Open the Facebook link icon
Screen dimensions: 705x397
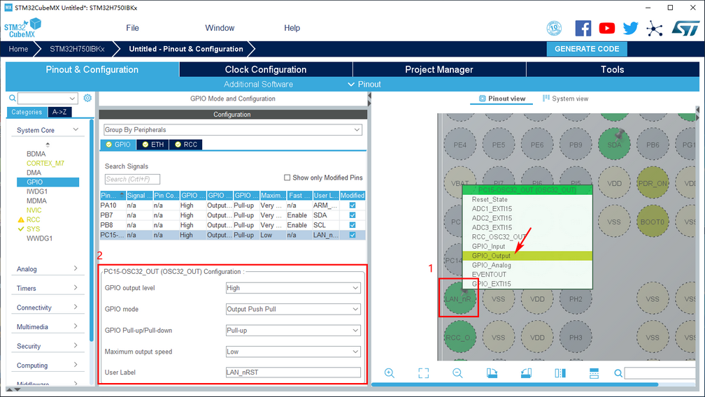583,28
